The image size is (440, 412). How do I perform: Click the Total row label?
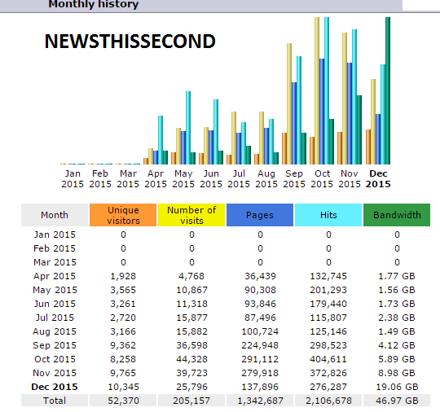[55, 401]
